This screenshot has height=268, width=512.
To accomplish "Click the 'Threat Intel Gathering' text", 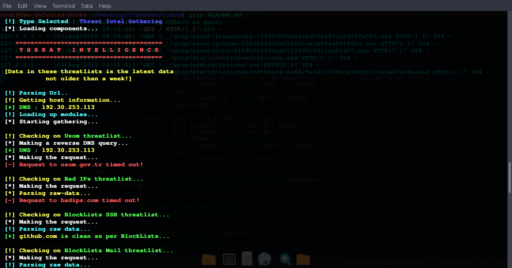I will tap(121, 21).
